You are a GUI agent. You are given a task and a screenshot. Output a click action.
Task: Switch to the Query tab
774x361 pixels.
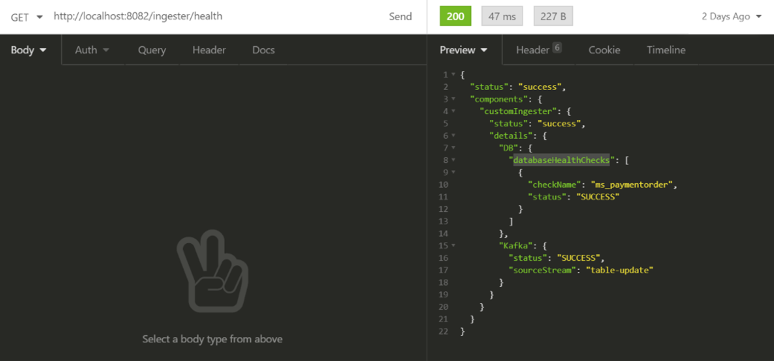pos(151,50)
